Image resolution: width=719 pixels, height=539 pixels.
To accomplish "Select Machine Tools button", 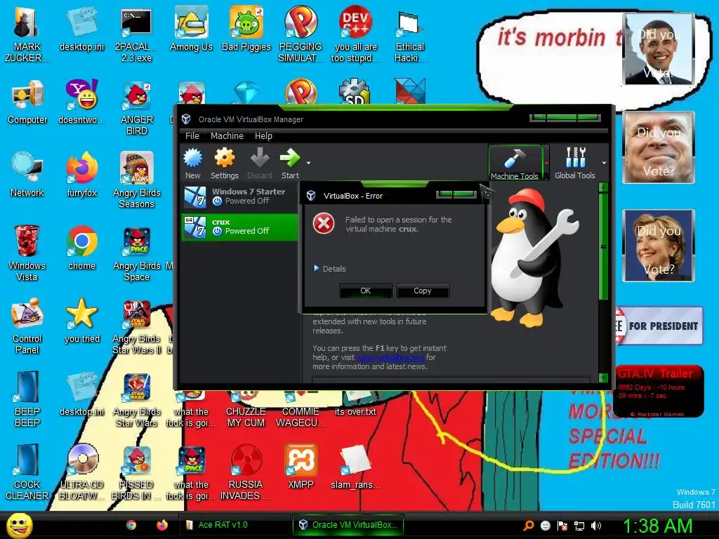I will point(515,163).
